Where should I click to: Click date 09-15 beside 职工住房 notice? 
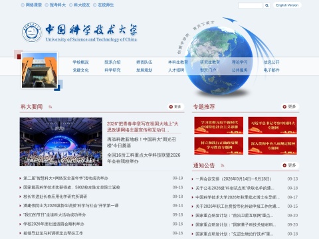tap(292, 206)
